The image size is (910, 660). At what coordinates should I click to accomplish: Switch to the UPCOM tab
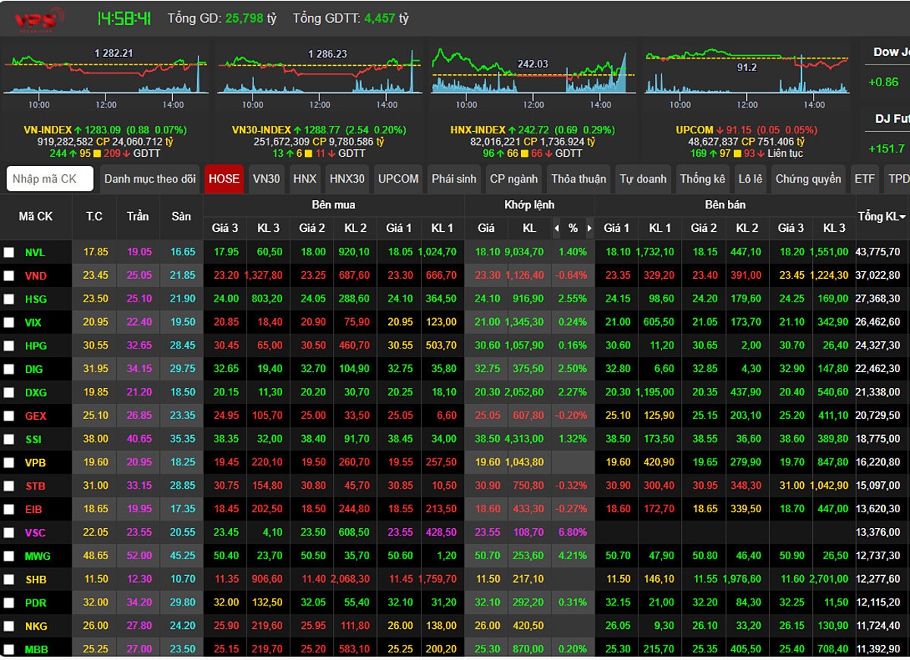[398, 179]
